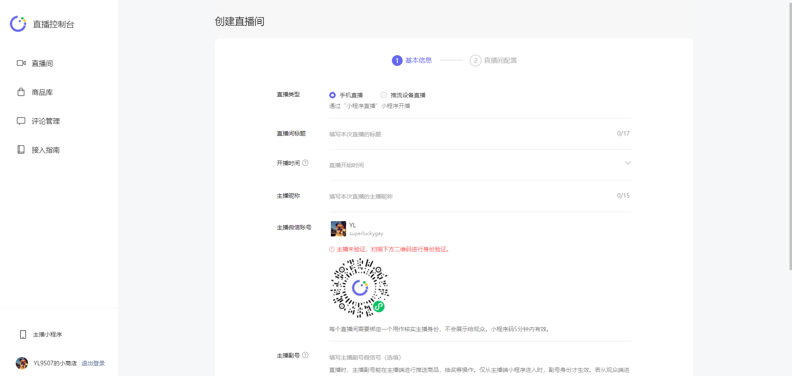Click the 退出登录 link
Viewport: 792px width, 376px height.
93,363
